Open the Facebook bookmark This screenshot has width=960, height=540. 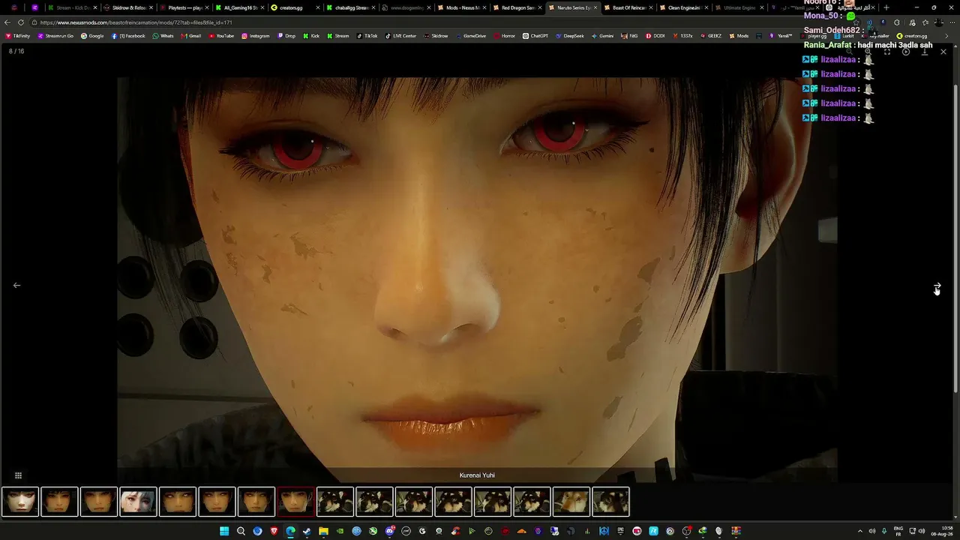pos(128,36)
